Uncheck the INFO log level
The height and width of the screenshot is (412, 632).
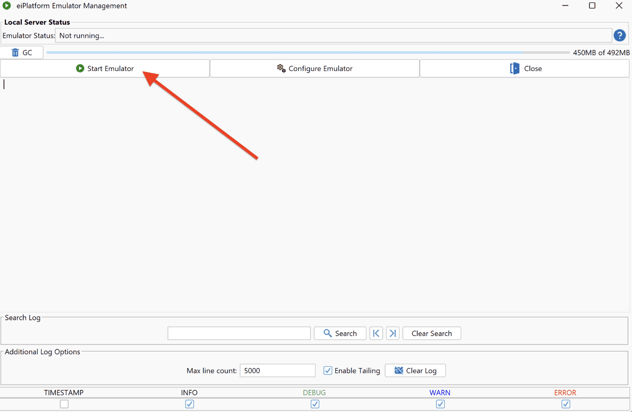coord(190,404)
